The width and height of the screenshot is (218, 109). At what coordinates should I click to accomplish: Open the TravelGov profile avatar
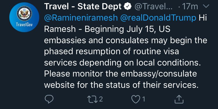(24, 17)
